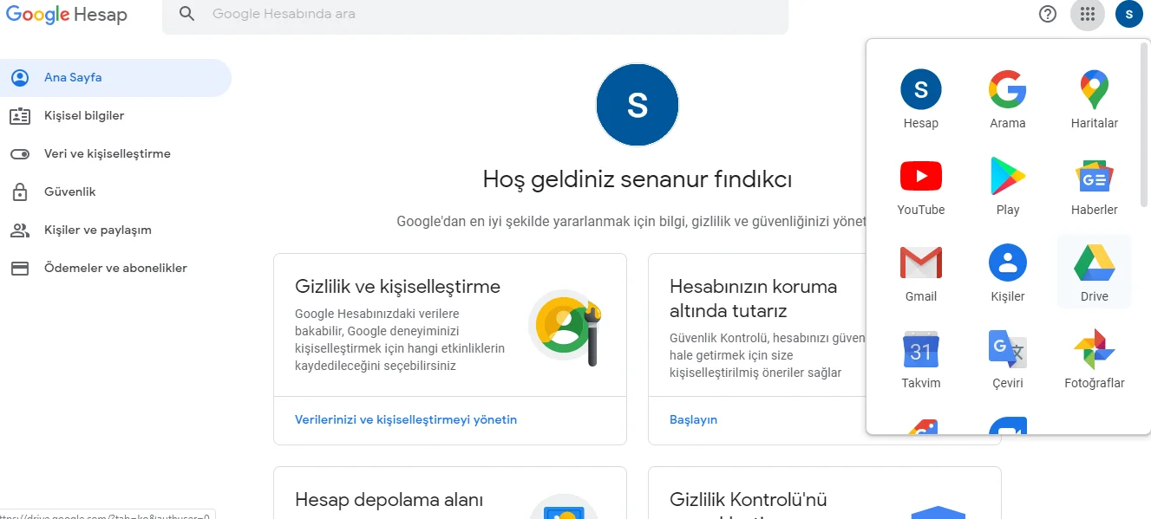Open Takvim (Calendar) app
Image resolution: width=1151 pixels, height=519 pixels.
[920, 359]
